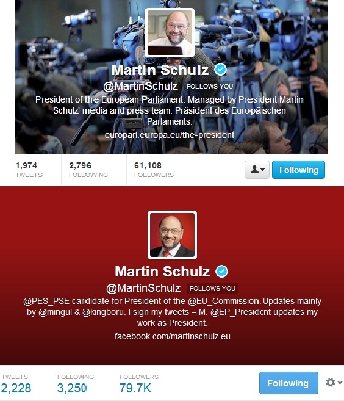344x401 pixels.
Task: Open facebook.com/martinschulz.eu link
Action: click(x=173, y=336)
